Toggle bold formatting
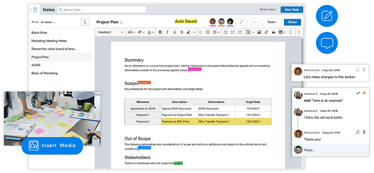The image size is (374, 173). click(160, 32)
